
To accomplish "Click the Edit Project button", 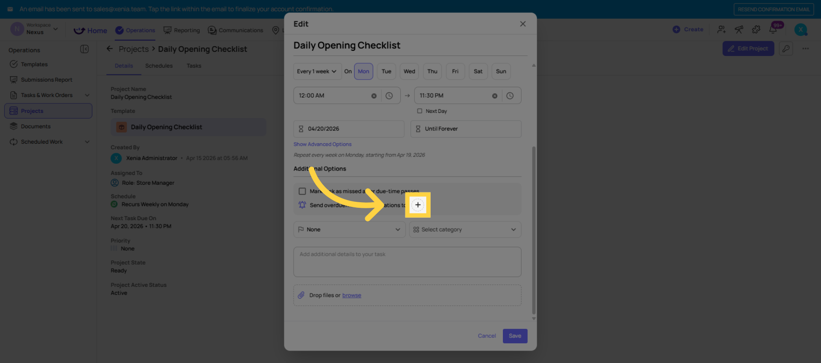I will pyautogui.click(x=748, y=49).
